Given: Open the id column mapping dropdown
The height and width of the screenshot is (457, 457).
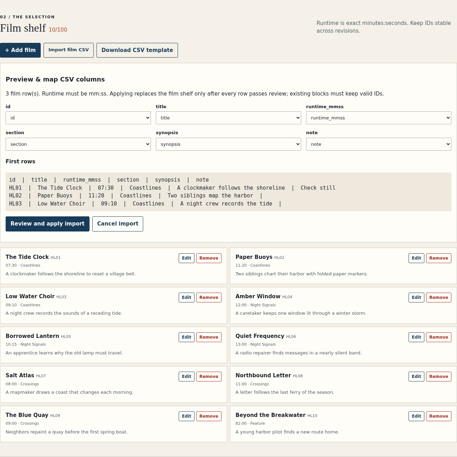Looking at the screenshot, I should tap(78, 118).
